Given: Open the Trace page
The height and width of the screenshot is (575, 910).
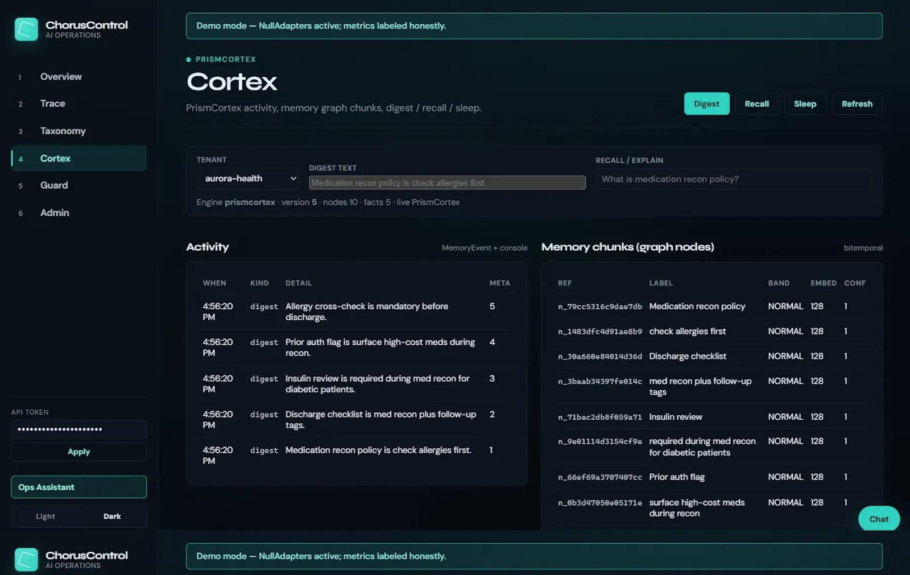Looking at the screenshot, I should point(78,104).
